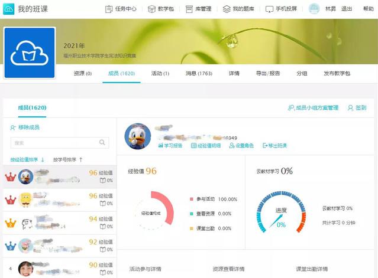Click 成员小组方案管理 link
This screenshot has width=378, height=278.
(313, 108)
